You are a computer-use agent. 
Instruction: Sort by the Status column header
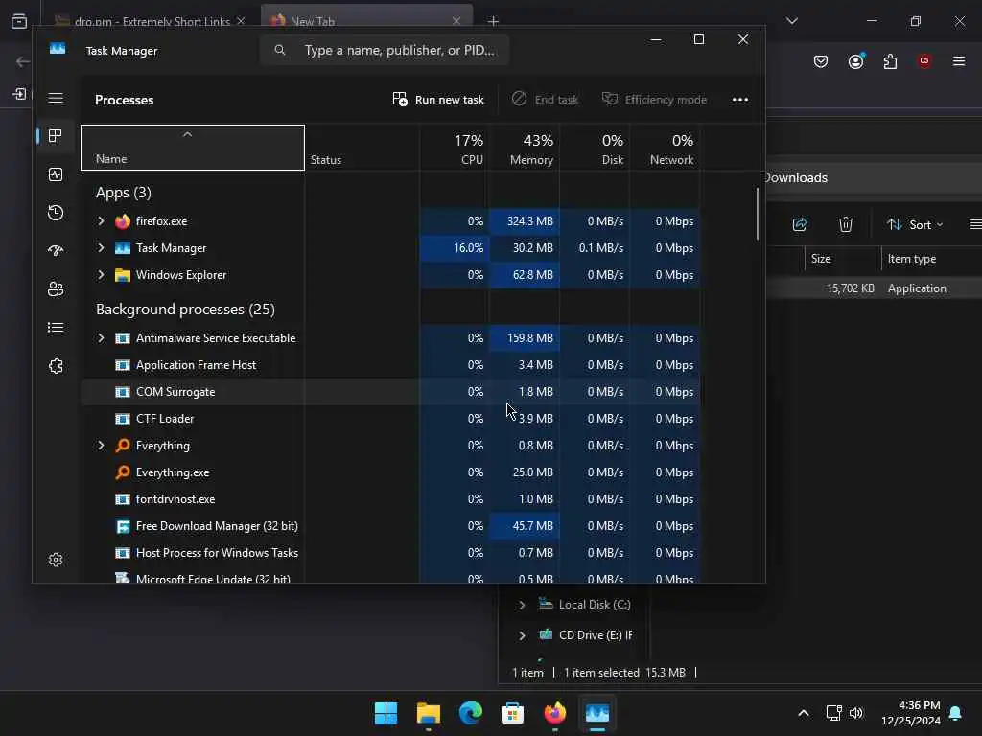tap(362, 148)
